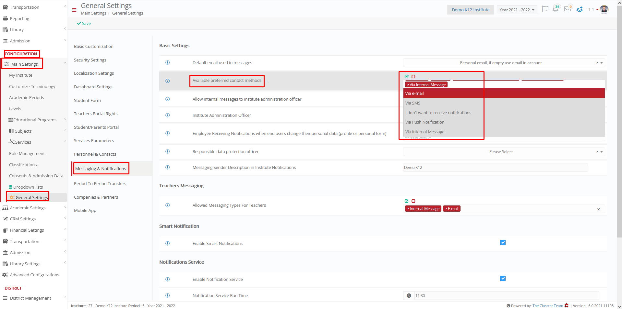Choose Via Push Notification option
Viewport: 622px width, 309px height.
point(504,122)
